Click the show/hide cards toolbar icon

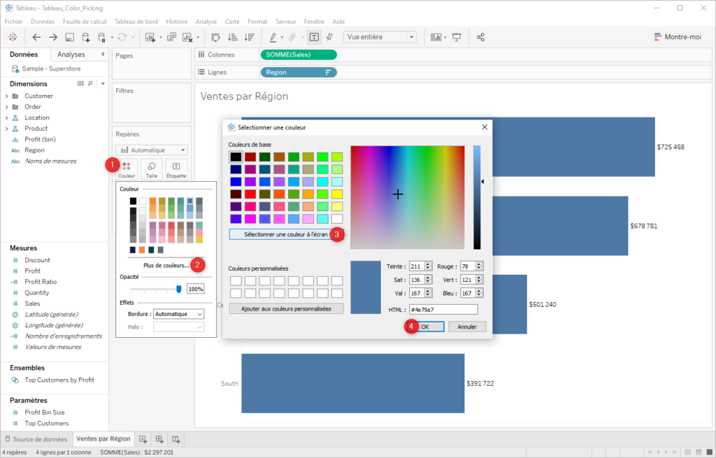[436, 38]
